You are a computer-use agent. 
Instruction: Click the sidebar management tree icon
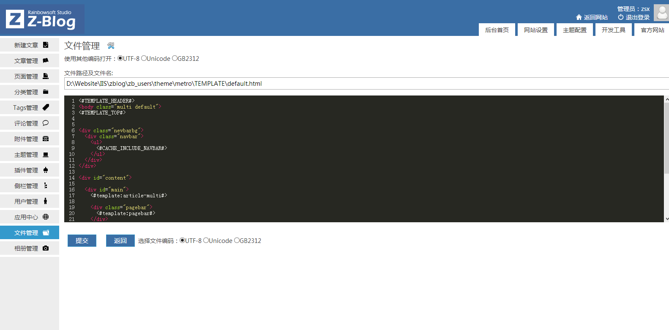click(46, 185)
